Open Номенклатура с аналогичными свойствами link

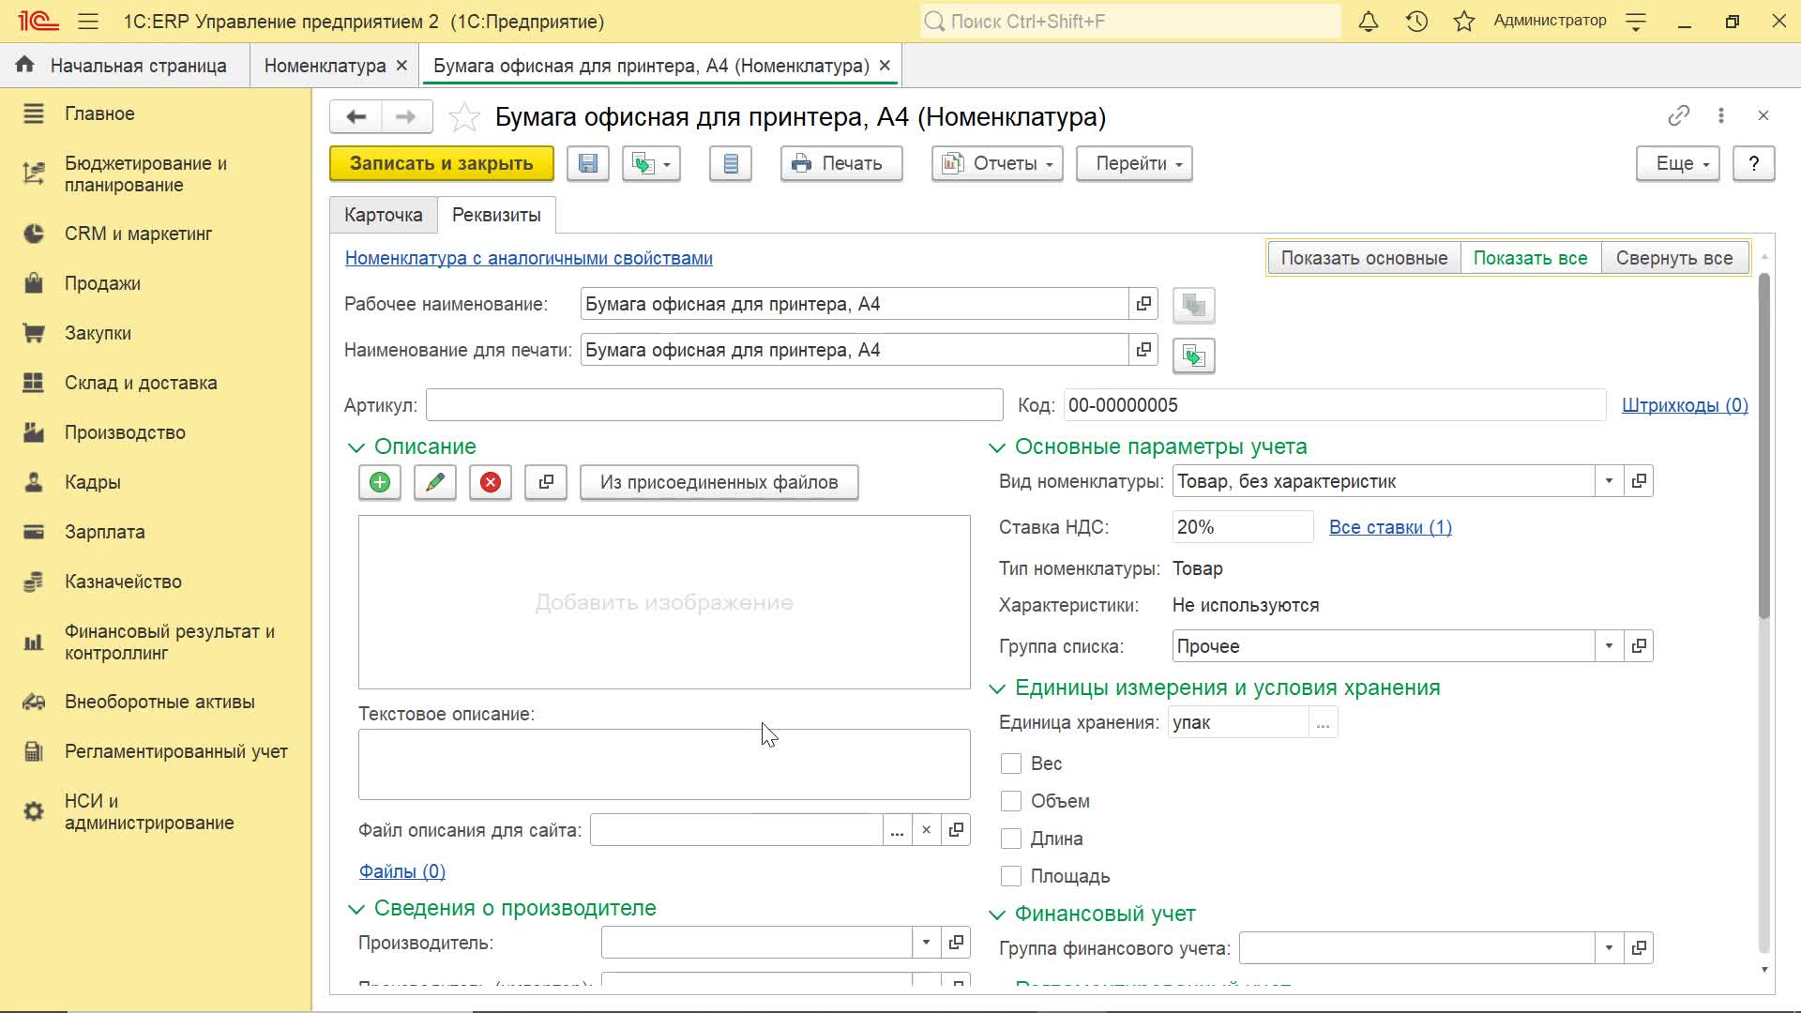528,258
